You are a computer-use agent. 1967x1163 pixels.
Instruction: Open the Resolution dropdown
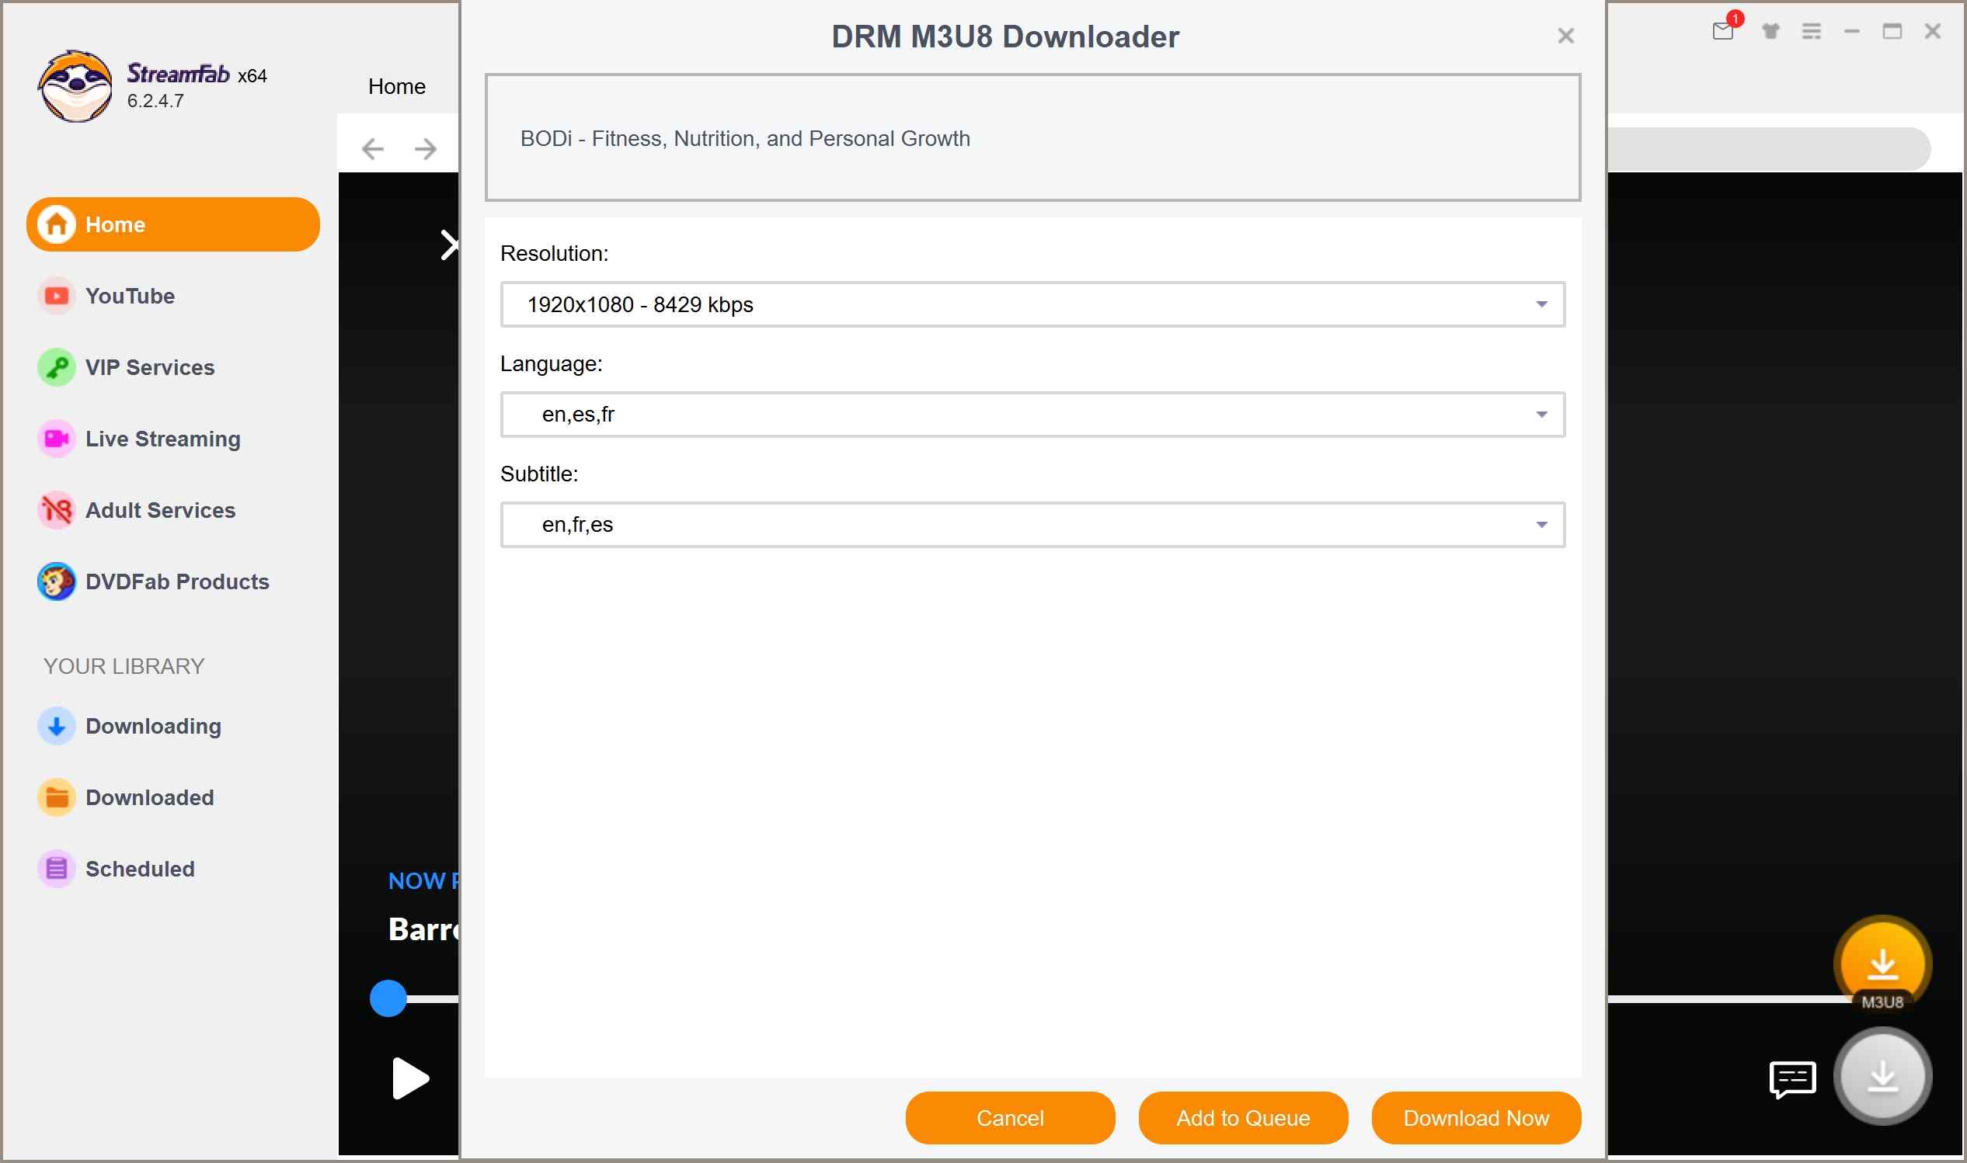pyautogui.click(x=1032, y=304)
